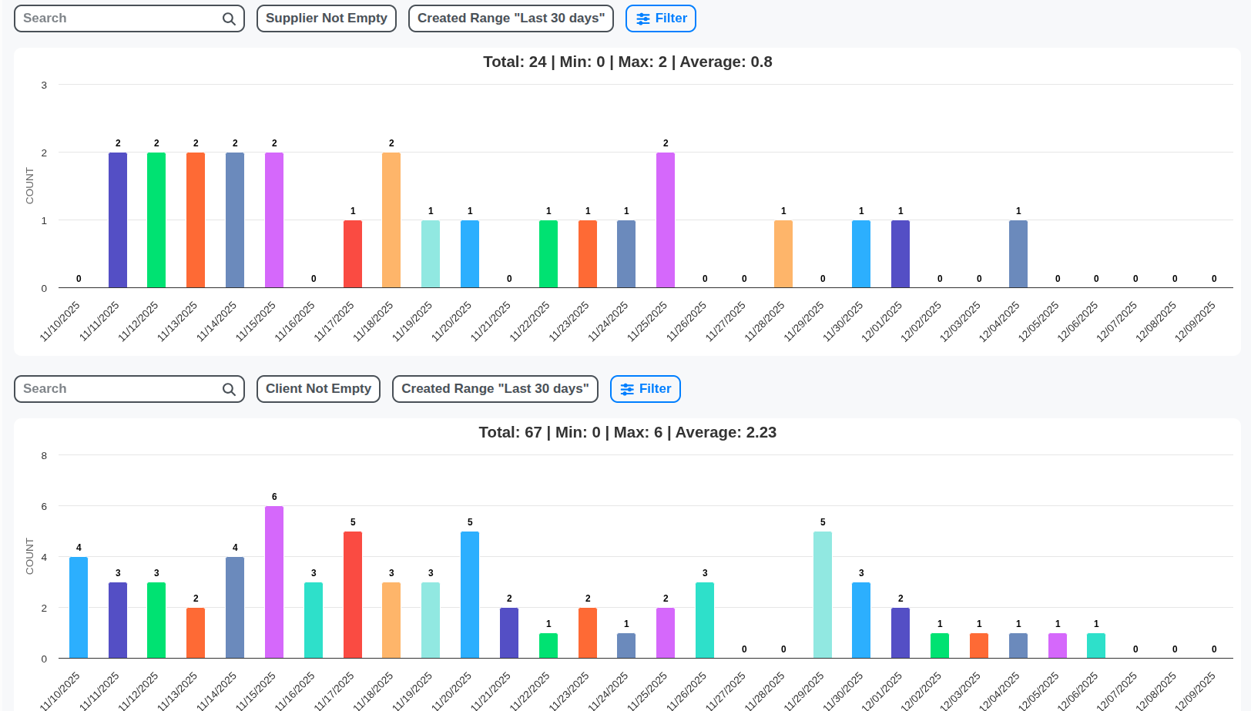Viewport: 1251px width, 711px height.
Task: Click the search magnifier icon in the supplier filter bar
Action: (x=228, y=18)
